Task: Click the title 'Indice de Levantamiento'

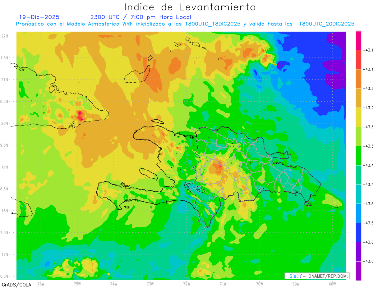Action: [190, 7]
